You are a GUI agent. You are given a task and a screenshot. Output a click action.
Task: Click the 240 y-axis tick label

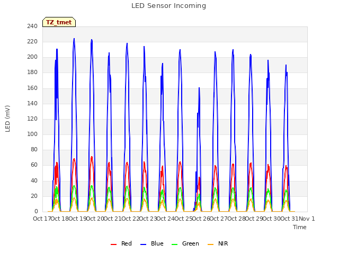[32, 26]
